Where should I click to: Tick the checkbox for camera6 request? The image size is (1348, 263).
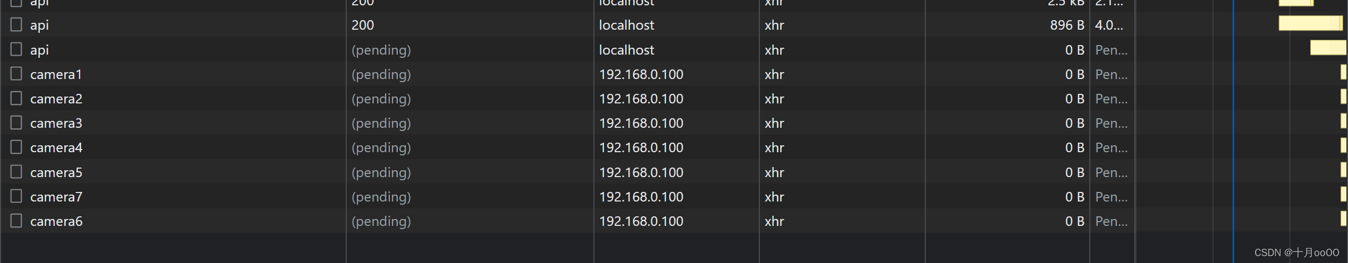pos(16,221)
